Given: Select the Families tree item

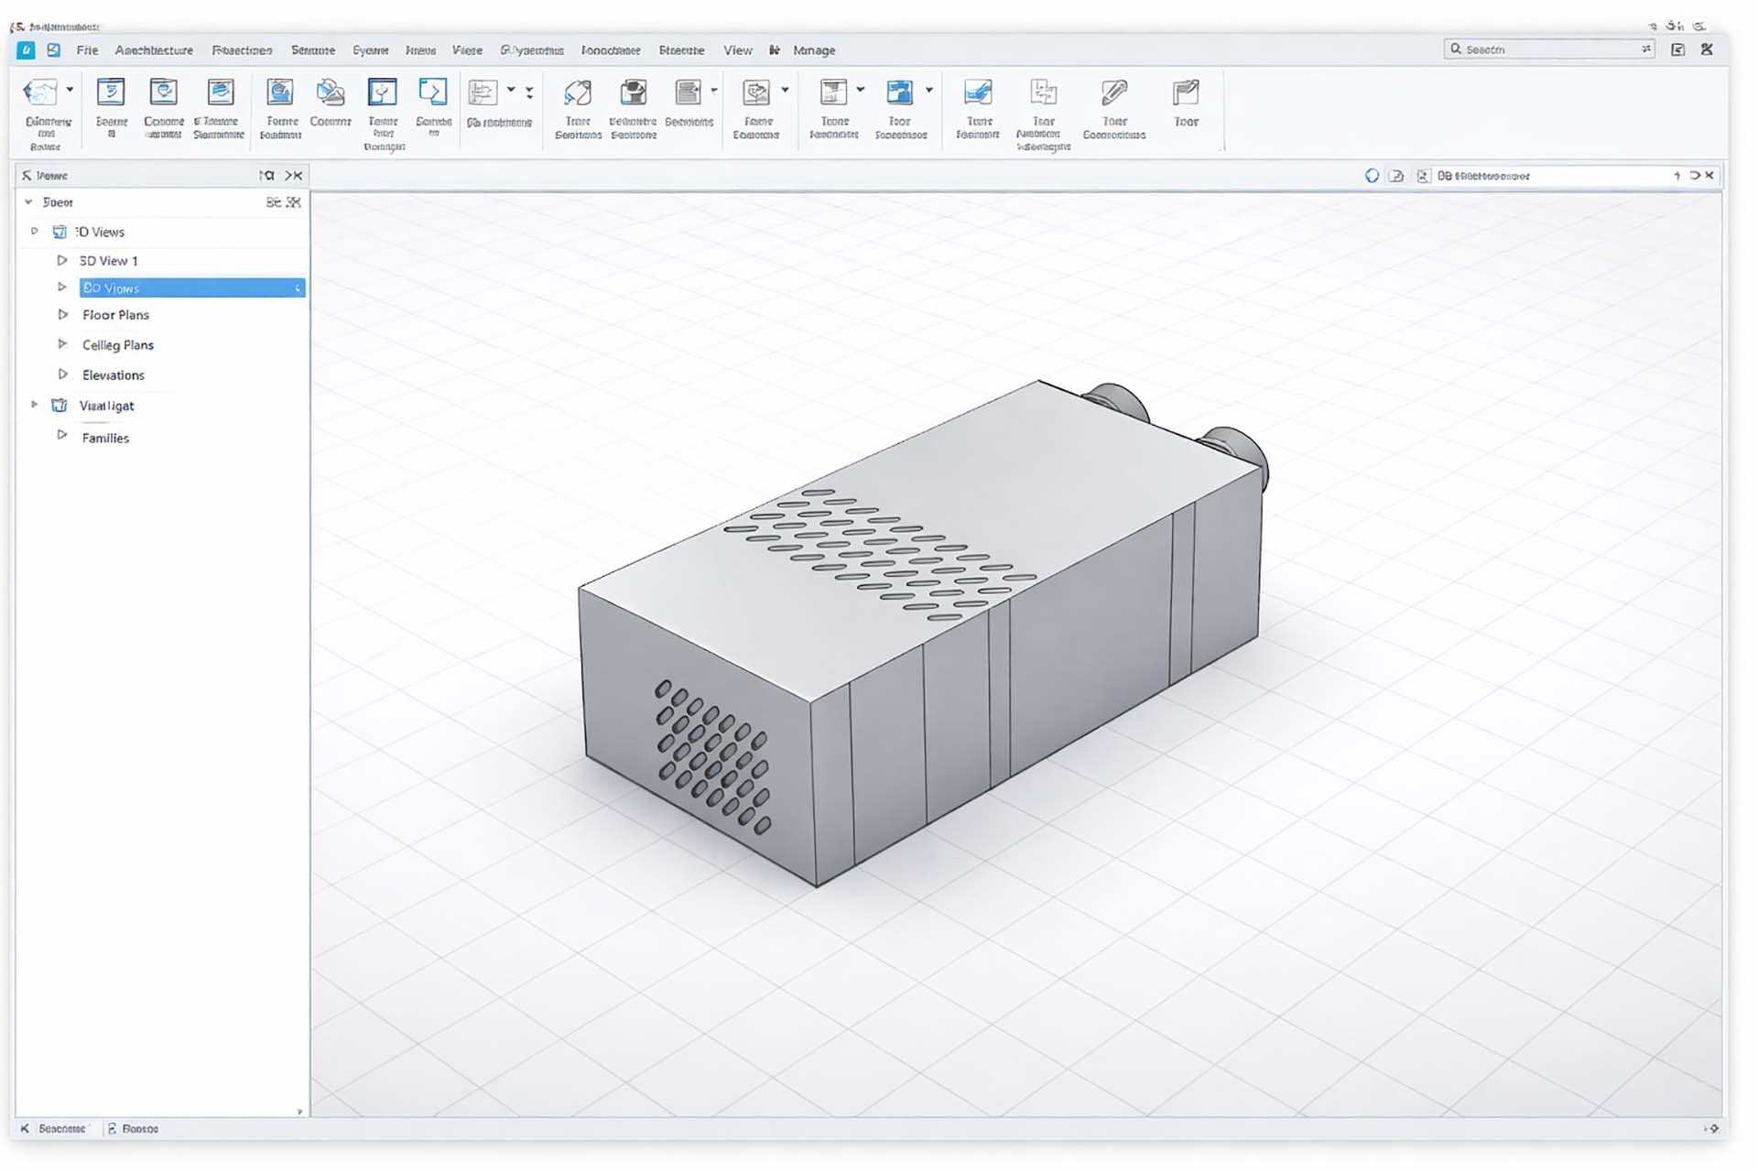Looking at the screenshot, I should click(105, 439).
